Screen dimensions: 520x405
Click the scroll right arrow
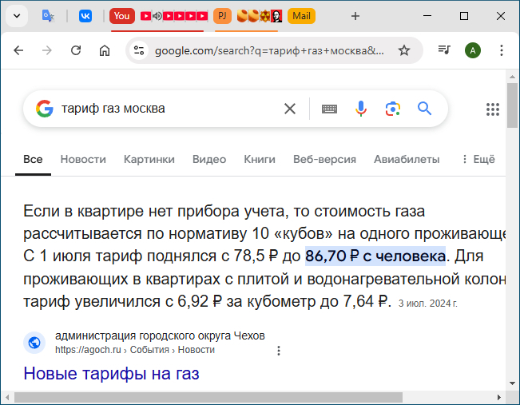tap(499, 397)
